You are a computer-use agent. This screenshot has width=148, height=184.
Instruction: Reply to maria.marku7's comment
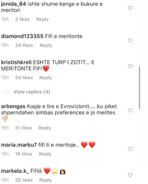point(45,154)
